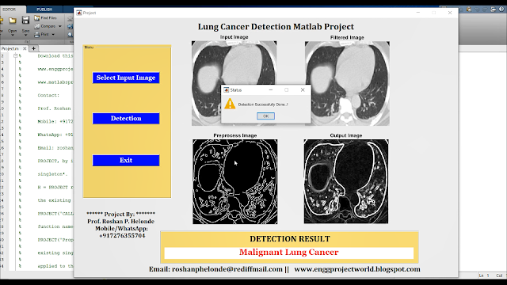Screen dimensions: 507x285
Task: Click the Ln indicator in status bar
Action: 482,275
